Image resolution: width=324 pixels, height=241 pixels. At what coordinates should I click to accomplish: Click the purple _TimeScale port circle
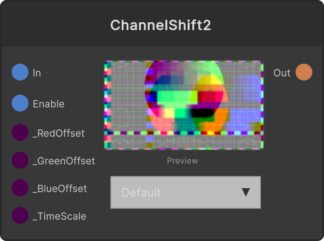point(20,215)
